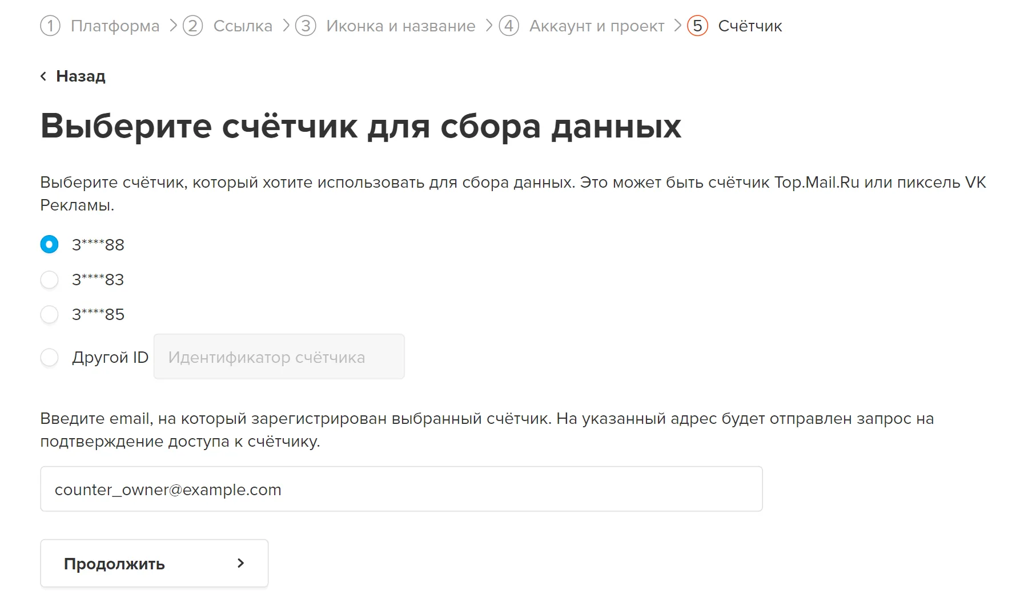The width and height of the screenshot is (1028, 611).
Task: Focus the Идентификатор счётчика input field
Action: [279, 357]
